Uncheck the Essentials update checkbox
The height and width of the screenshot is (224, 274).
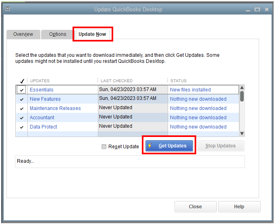coord(21,90)
